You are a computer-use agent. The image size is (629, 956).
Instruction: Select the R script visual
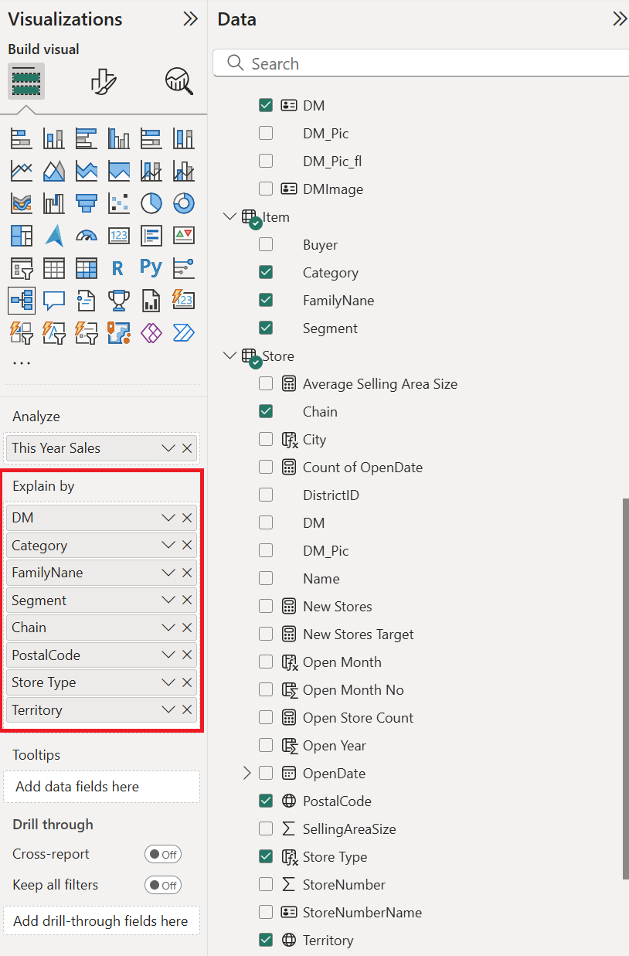coord(118,268)
